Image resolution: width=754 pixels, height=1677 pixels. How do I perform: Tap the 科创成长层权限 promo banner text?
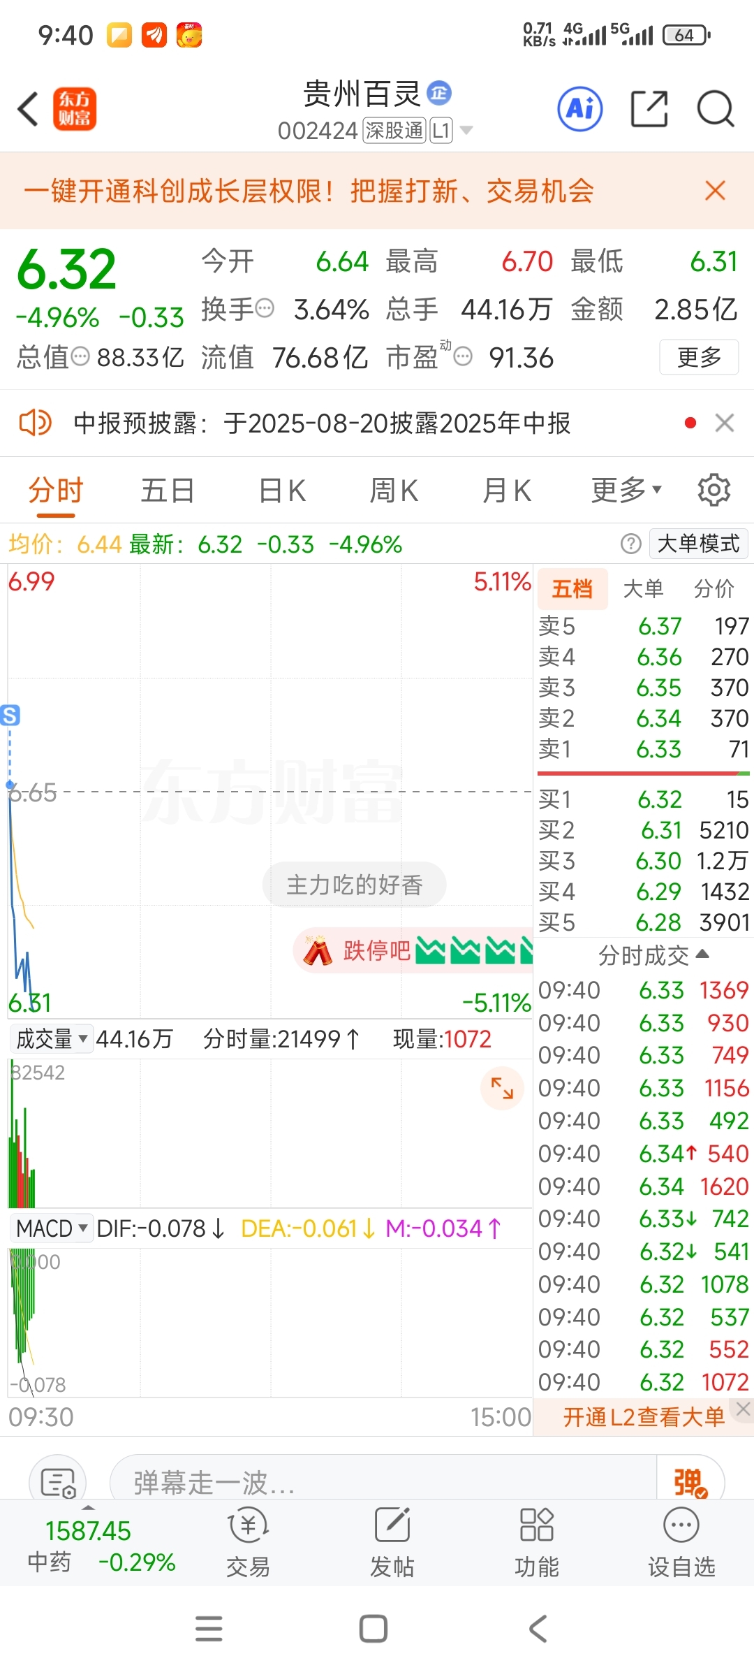(309, 191)
